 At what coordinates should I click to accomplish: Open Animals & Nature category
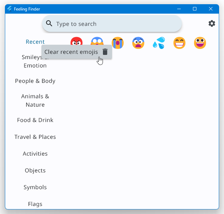pyautogui.click(x=35, y=100)
